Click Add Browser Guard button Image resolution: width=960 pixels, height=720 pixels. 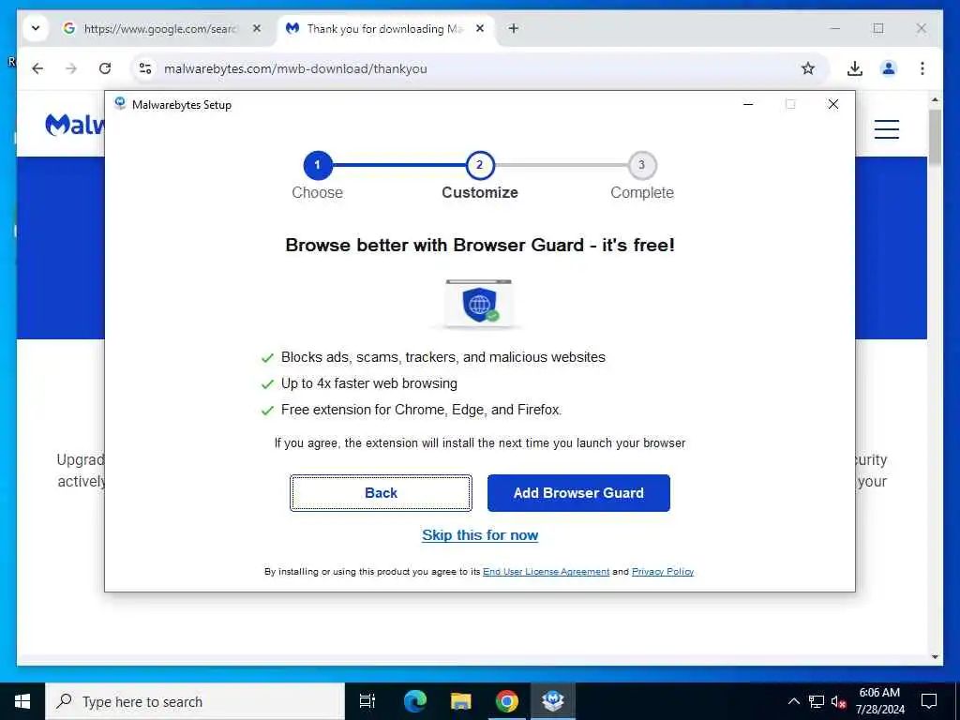click(578, 493)
